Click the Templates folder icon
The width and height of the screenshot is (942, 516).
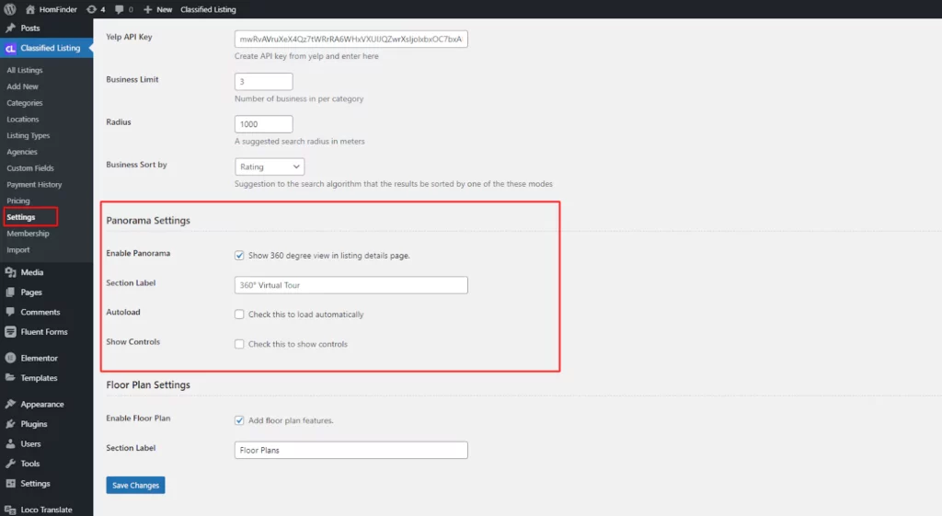click(10, 378)
